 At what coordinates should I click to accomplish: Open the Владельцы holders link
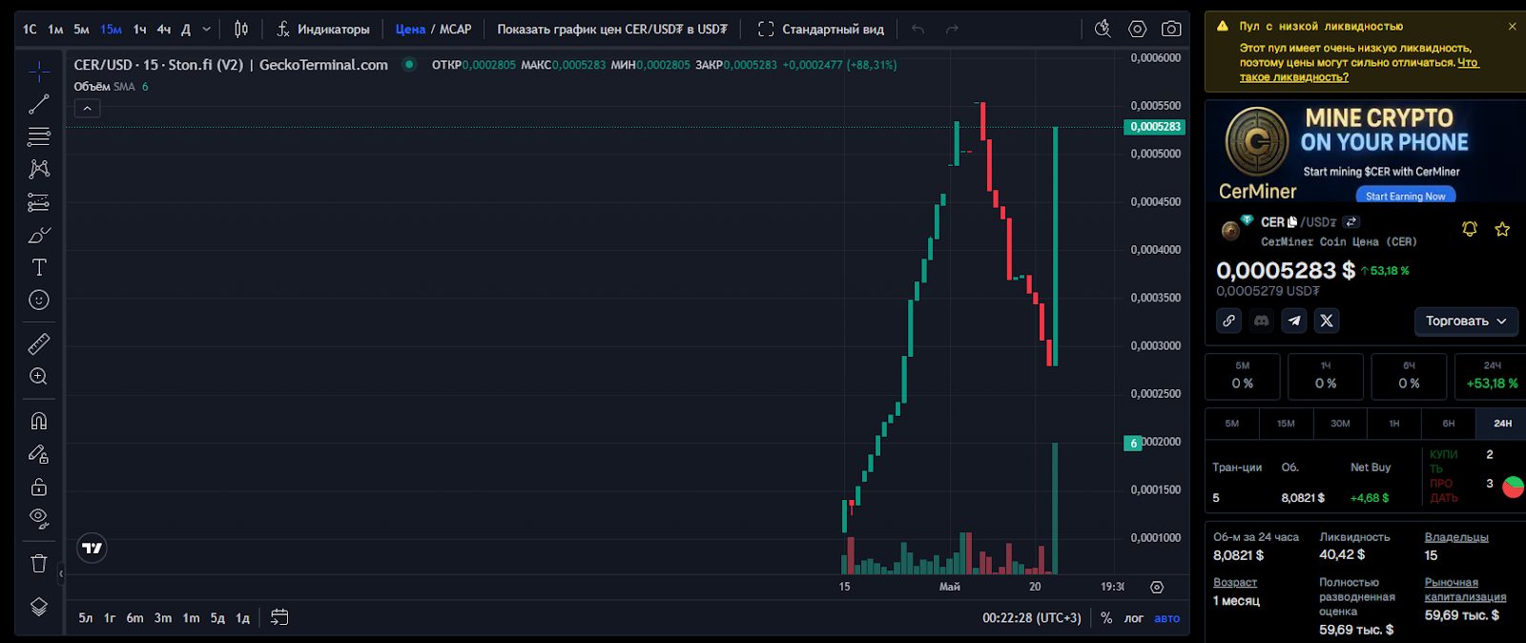pos(1456,537)
